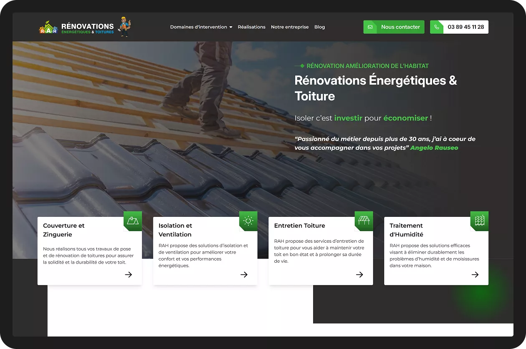This screenshot has height=349, width=526.
Task: Click the phone handset icon
Action: (437, 27)
